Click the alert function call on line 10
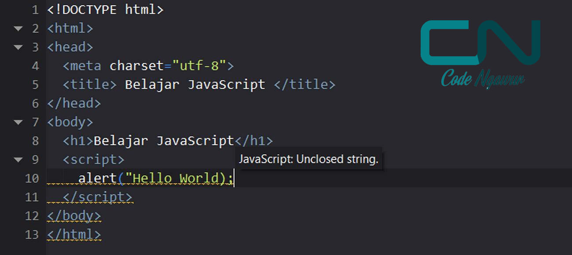This screenshot has height=255, width=572. tap(98, 178)
